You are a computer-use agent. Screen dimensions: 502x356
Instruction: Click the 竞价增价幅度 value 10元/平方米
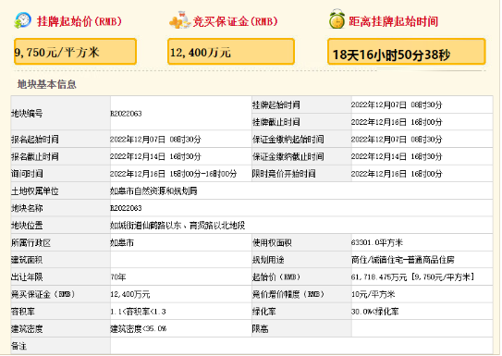(x=373, y=294)
